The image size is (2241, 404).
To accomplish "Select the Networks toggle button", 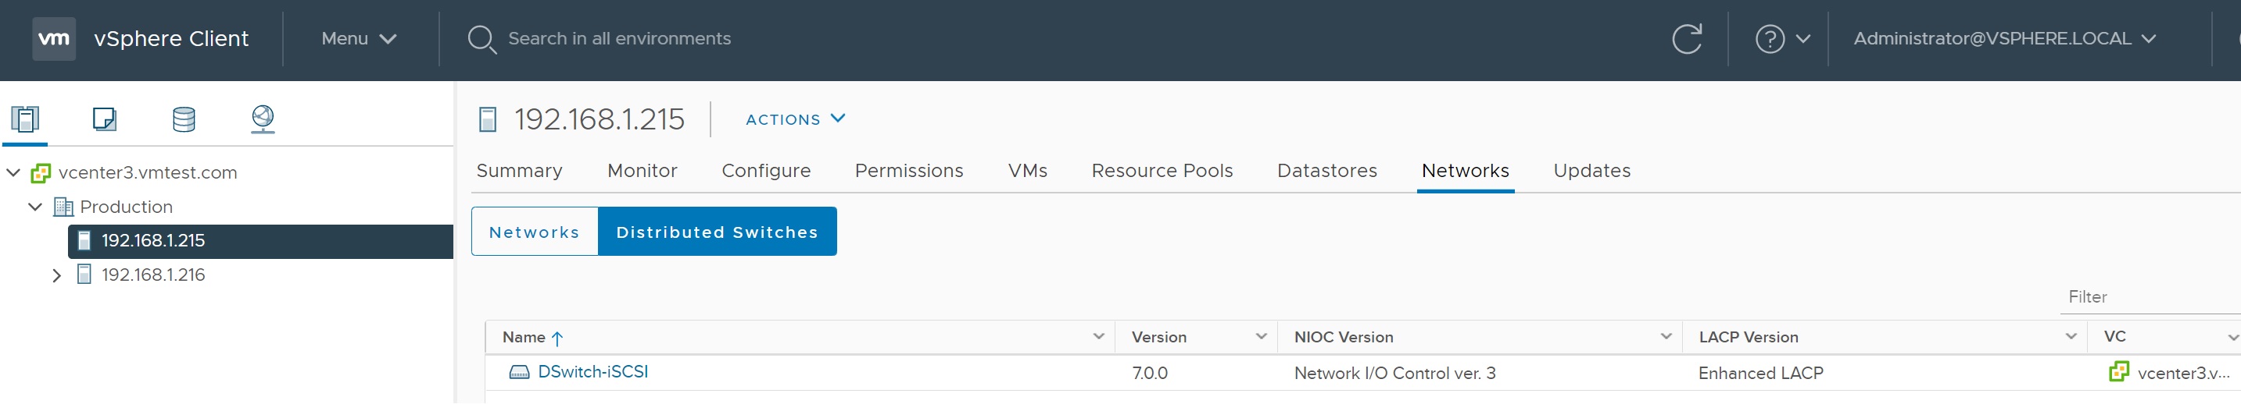I will (534, 232).
